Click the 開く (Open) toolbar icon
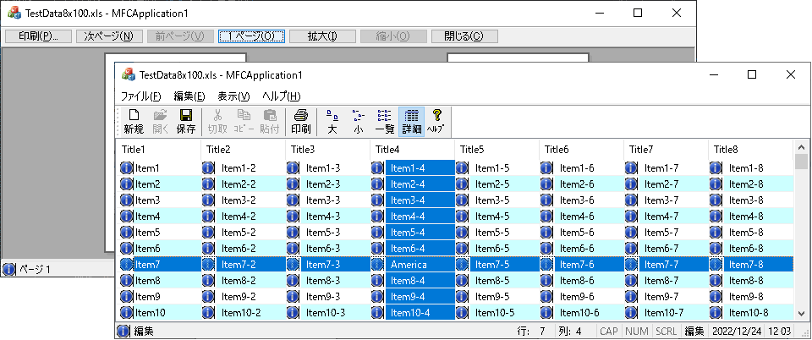 [160, 122]
